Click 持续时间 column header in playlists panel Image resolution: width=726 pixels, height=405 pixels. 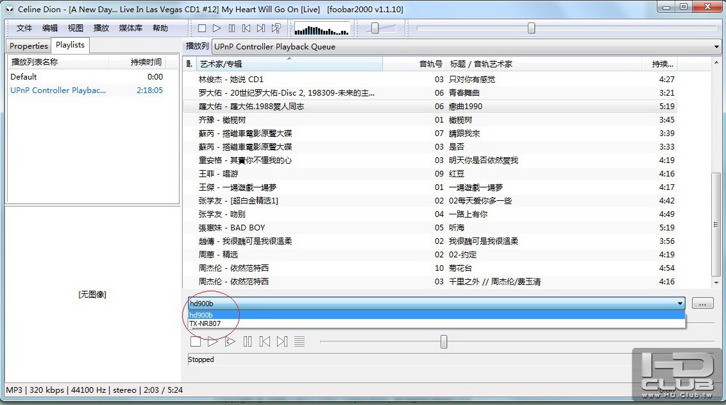point(137,62)
